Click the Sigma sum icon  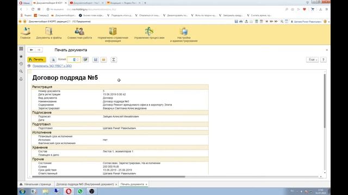114,60
